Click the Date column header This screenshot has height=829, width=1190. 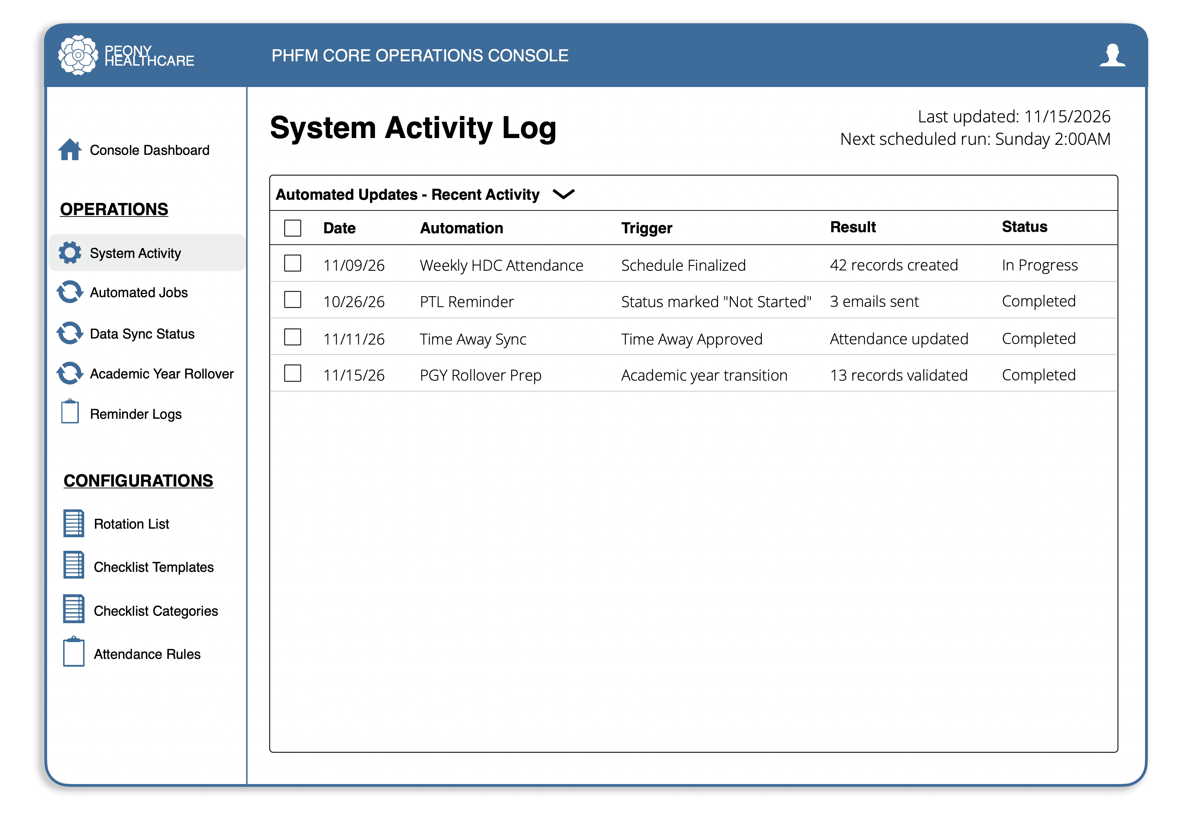tap(340, 228)
